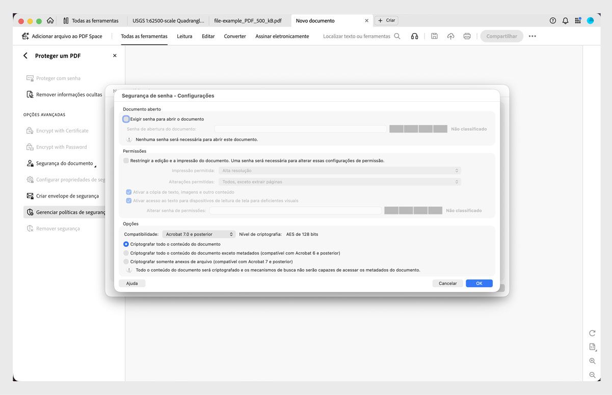Click the Help question mark icon
This screenshot has height=395, width=612.
coord(553,21)
